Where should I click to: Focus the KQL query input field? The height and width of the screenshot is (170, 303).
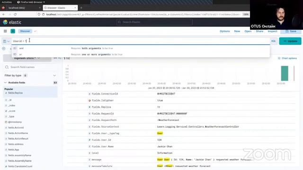click(141, 41)
